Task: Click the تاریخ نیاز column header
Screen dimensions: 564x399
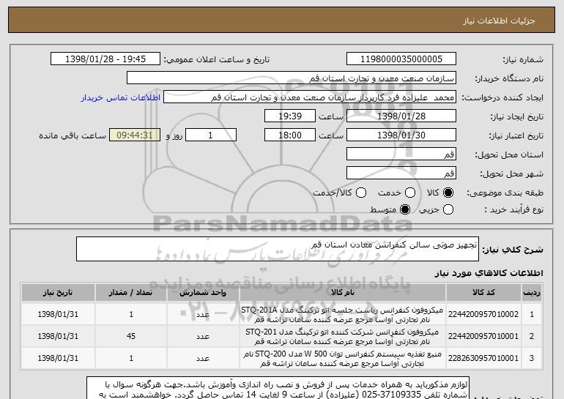Action: (x=58, y=293)
